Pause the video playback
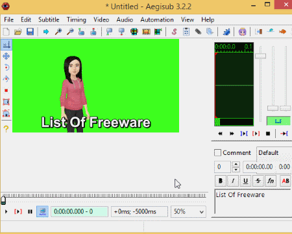The height and width of the screenshot is (234, 292). [30, 211]
